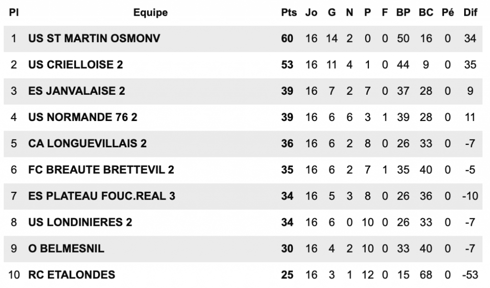Open US CRIELLOISE 2 team
The image size is (490, 288).
click(x=76, y=65)
